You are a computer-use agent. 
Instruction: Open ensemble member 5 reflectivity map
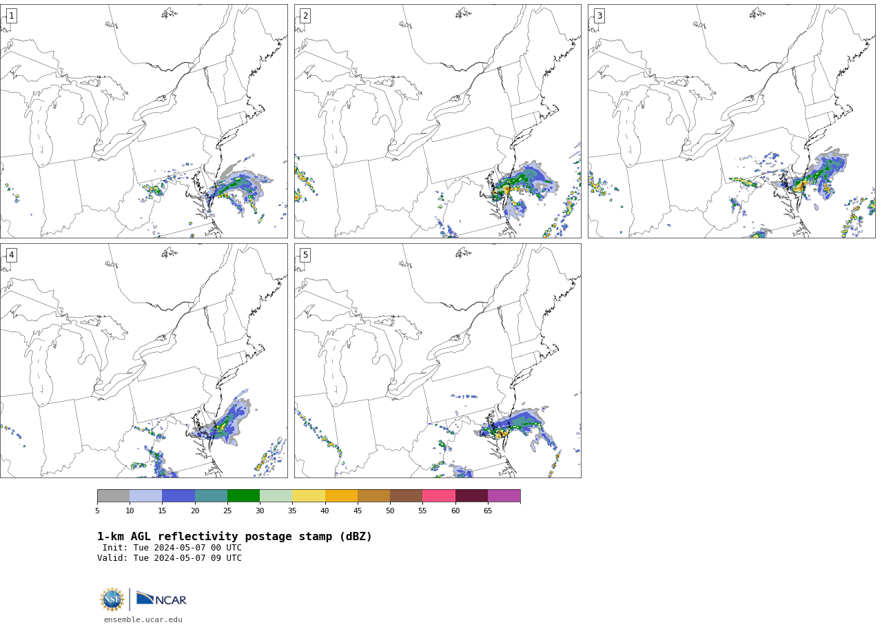(x=438, y=360)
